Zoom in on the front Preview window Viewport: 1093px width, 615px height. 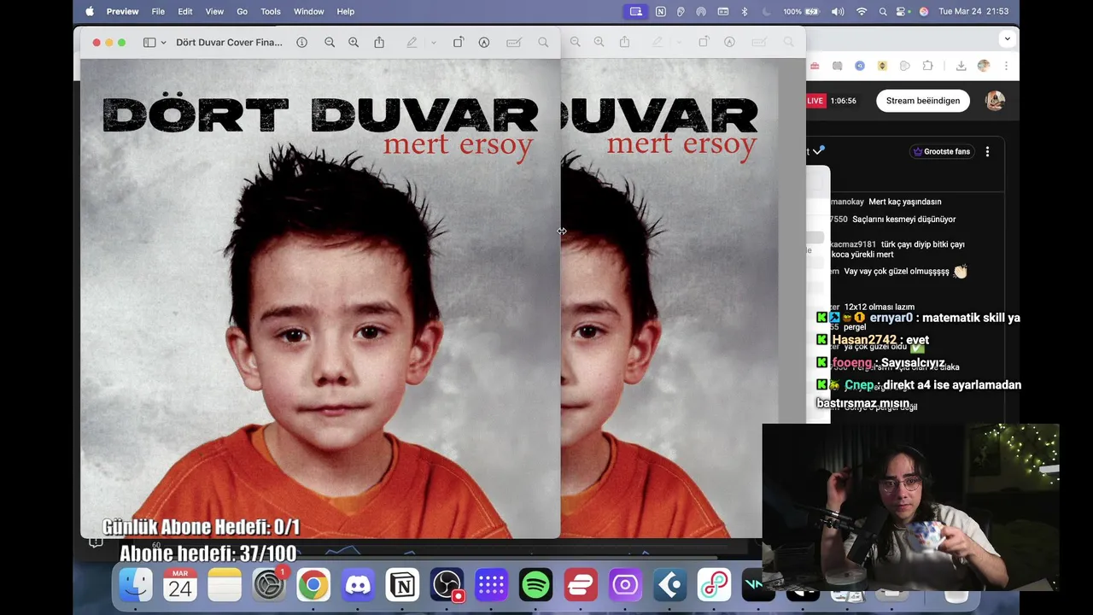[x=354, y=42]
